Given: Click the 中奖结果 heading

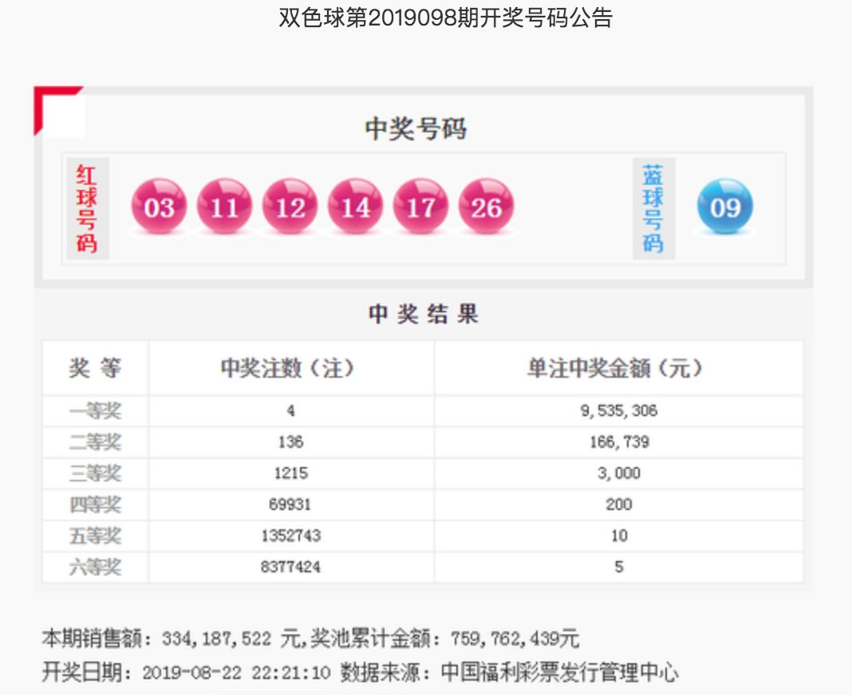Looking at the screenshot, I should 424,314.
